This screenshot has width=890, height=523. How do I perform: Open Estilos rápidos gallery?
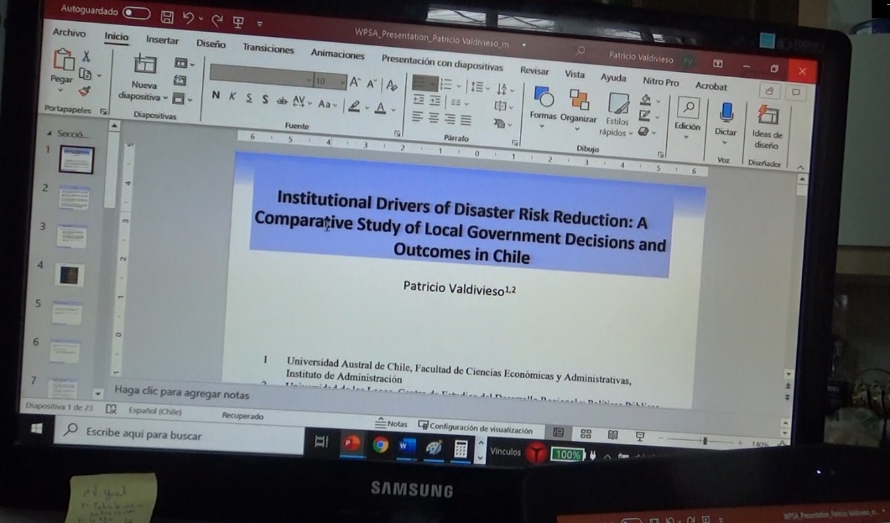pos(618,115)
